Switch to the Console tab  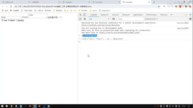[x=94, y=15]
